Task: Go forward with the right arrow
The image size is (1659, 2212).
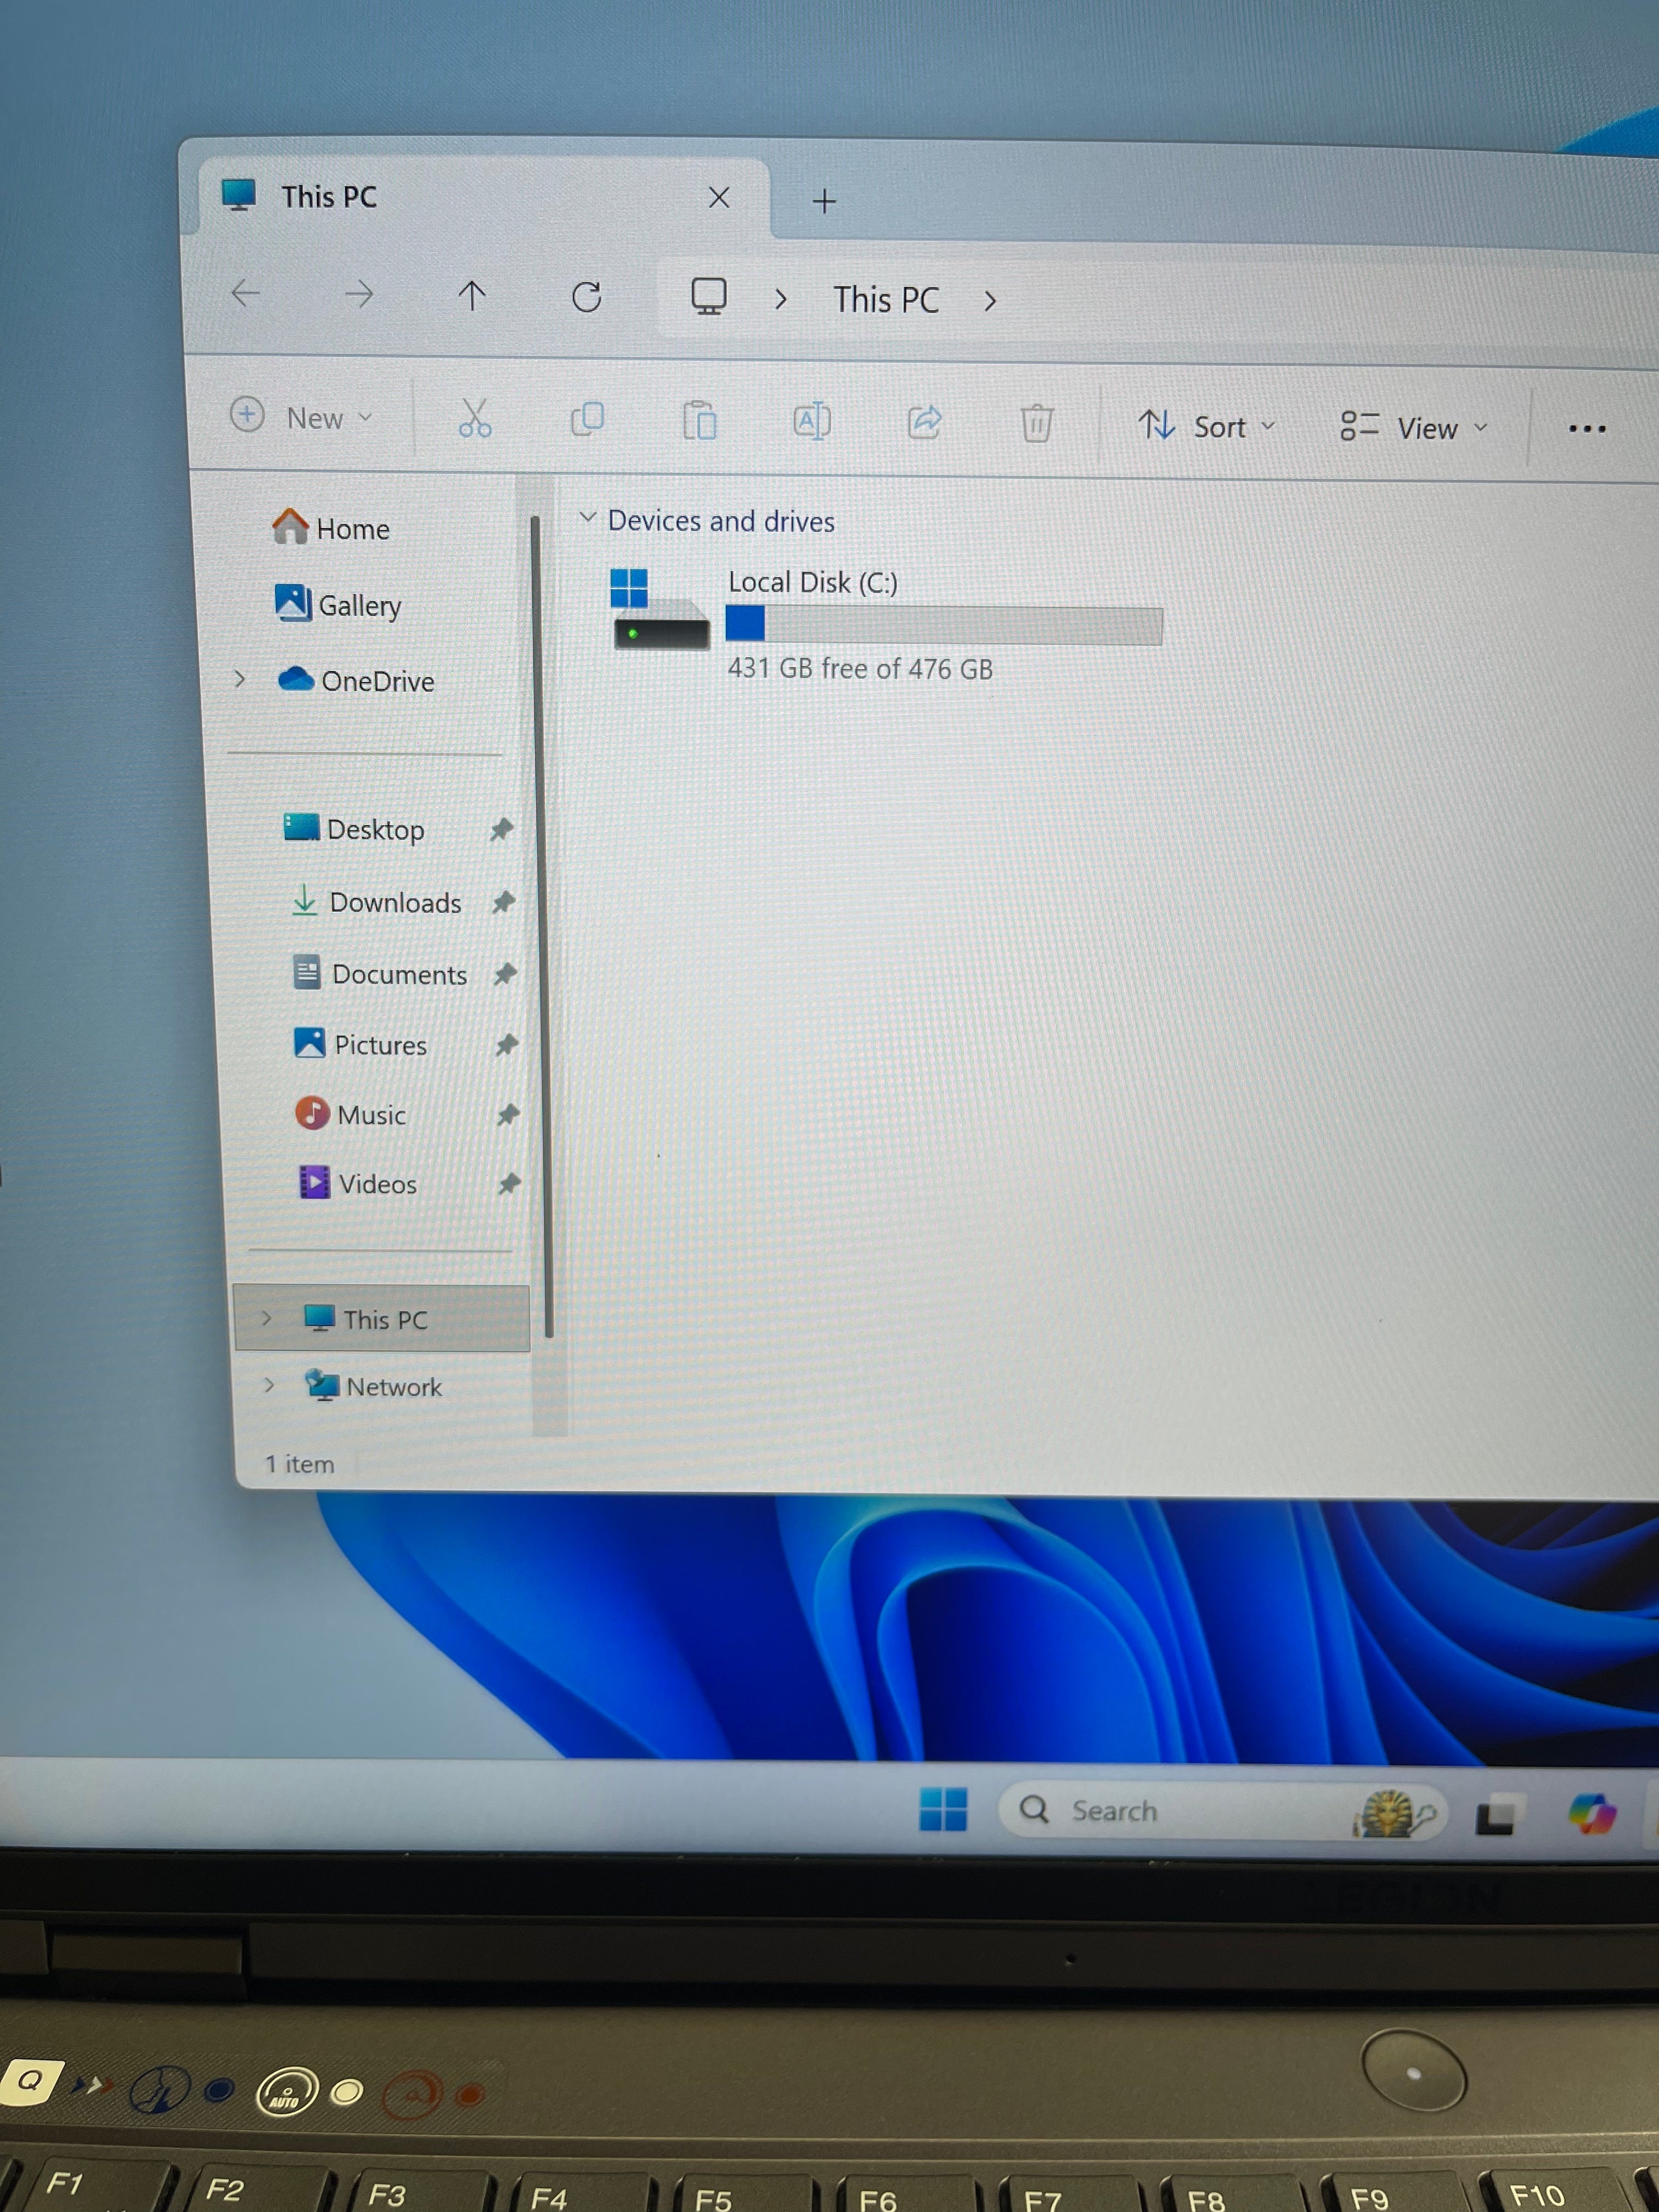Action: click(x=358, y=294)
